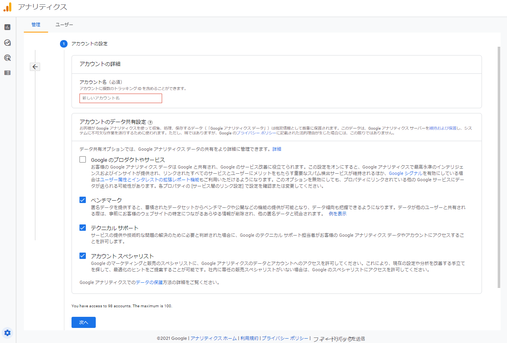Click help icon beside アカウントのデータ共有設定
507x343 pixels.
tap(150, 123)
